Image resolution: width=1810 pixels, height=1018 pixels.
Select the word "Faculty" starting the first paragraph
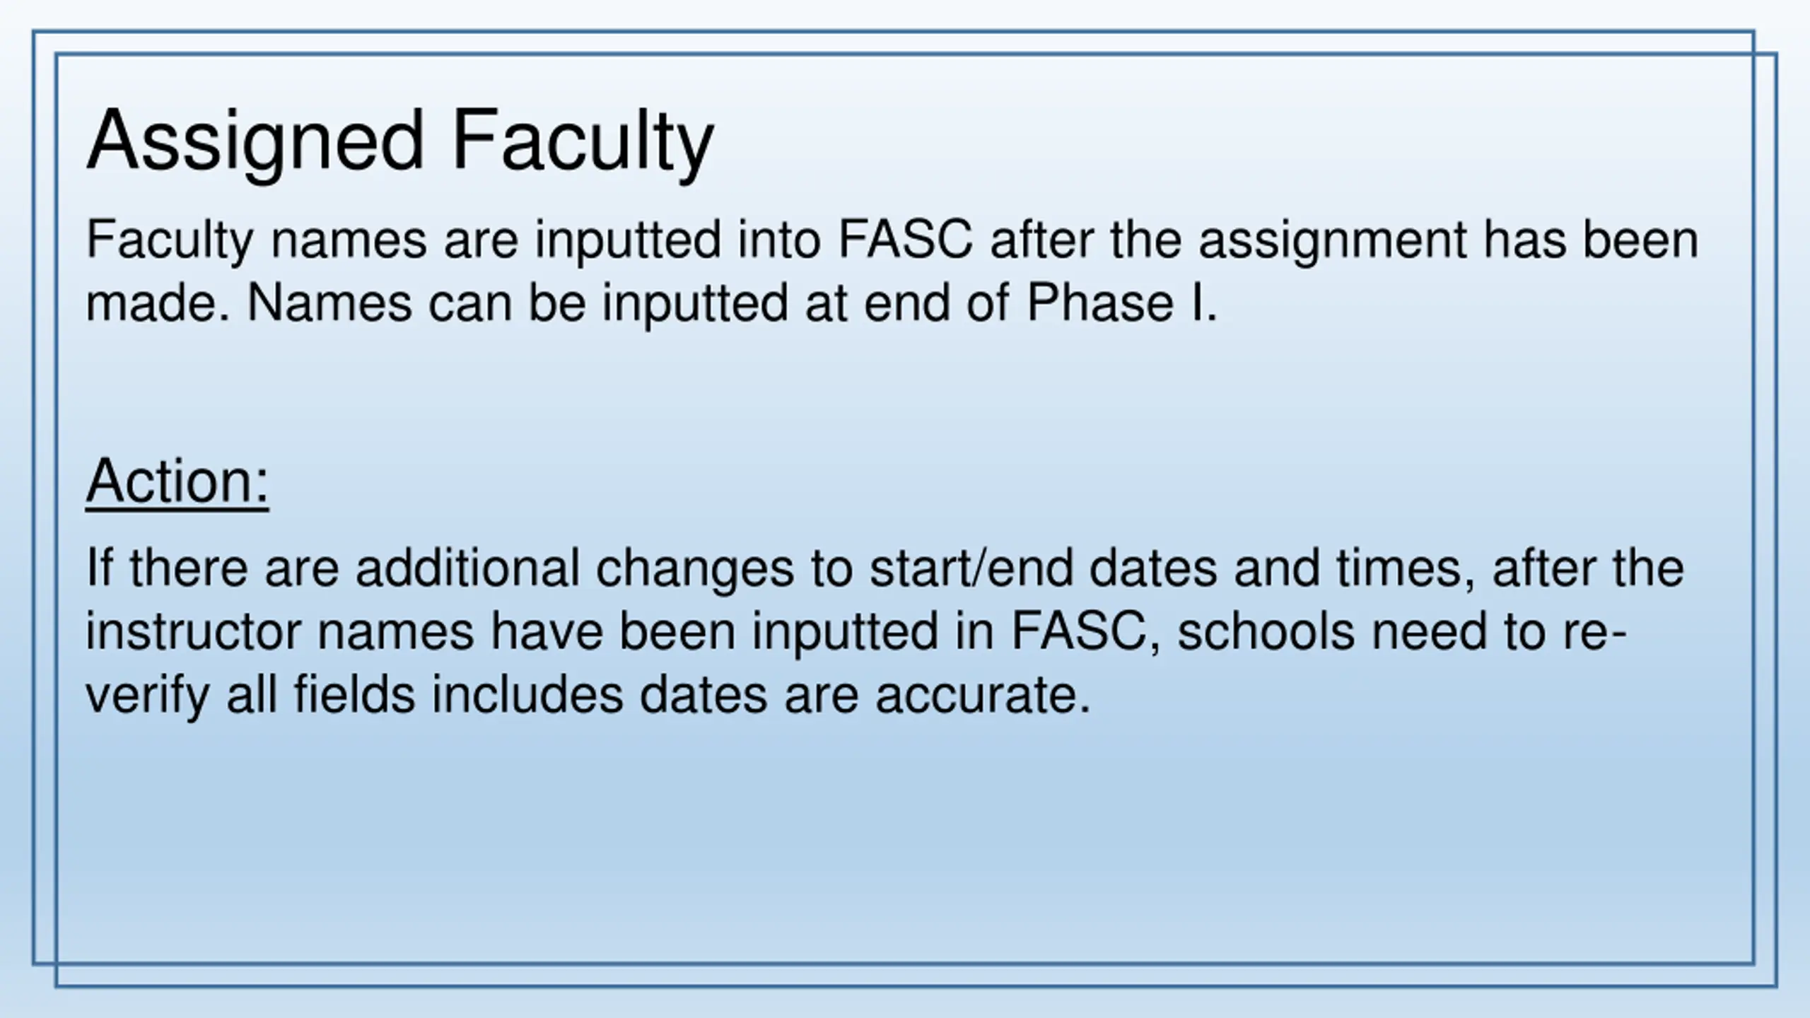coord(170,240)
